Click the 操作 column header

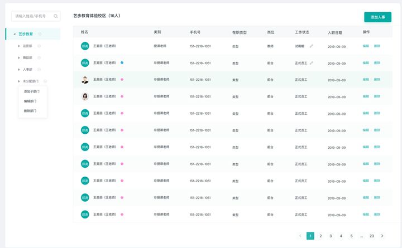pos(366,32)
